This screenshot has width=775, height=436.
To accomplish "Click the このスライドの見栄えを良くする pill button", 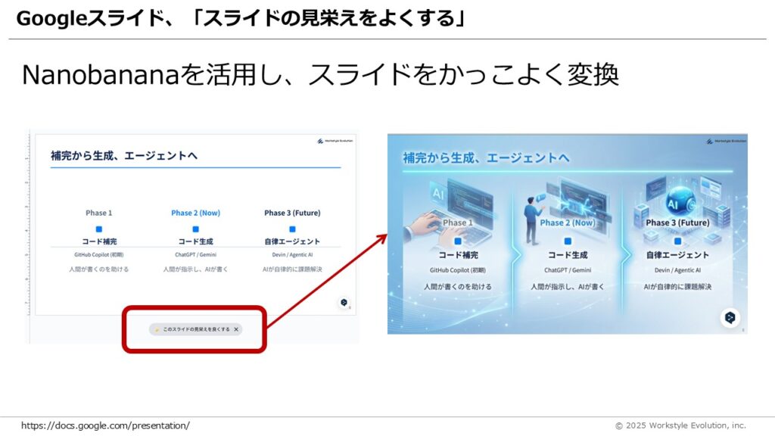I will pyautogui.click(x=193, y=329).
